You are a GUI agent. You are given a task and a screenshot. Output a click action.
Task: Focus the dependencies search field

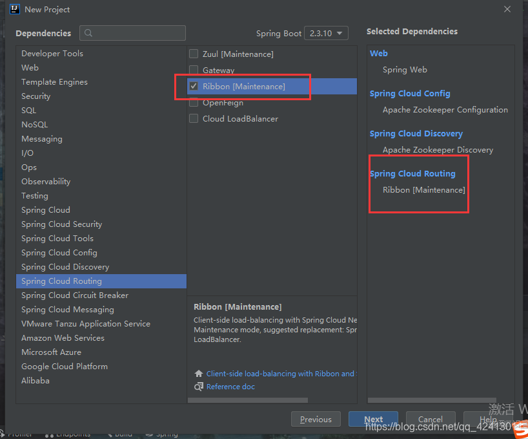[x=133, y=33]
